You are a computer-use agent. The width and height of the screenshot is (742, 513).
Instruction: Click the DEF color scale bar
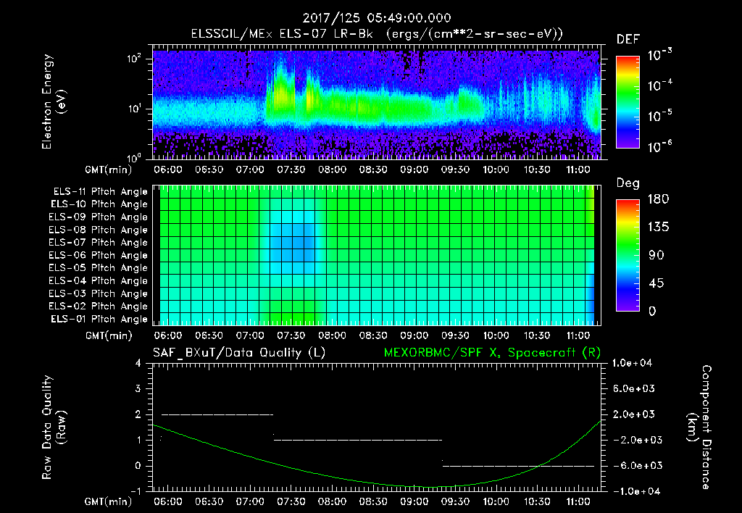pyautogui.click(x=628, y=102)
